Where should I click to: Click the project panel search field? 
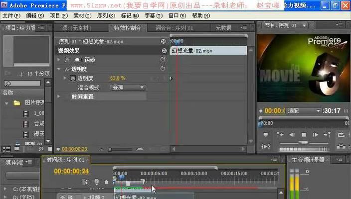point(22,83)
